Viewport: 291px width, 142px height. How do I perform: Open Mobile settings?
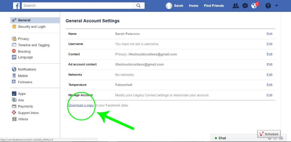[23, 76]
